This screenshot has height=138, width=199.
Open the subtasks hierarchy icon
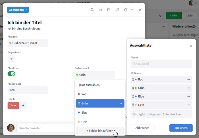[100, 10]
